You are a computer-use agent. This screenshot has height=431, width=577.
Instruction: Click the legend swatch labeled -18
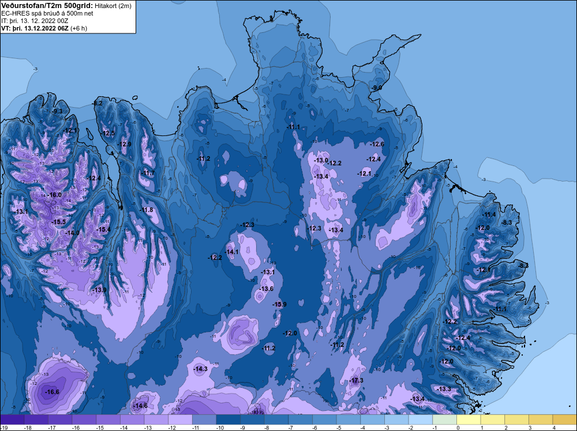(36, 419)
